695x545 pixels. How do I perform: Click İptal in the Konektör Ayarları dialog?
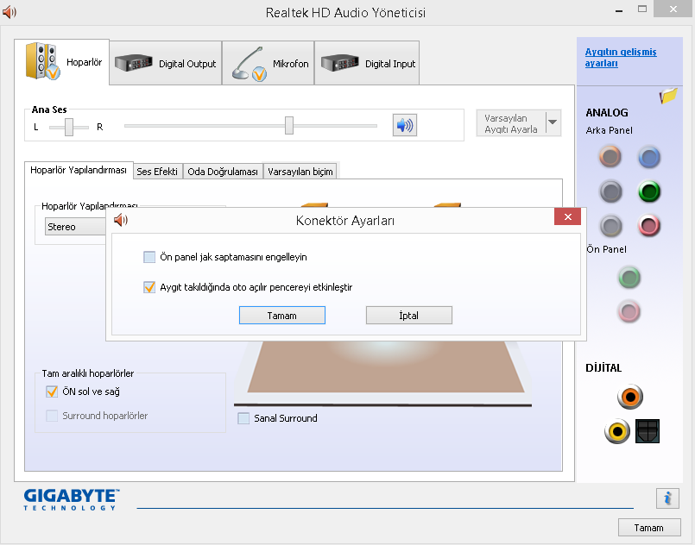408,316
